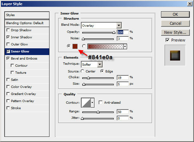194x142 pixels.
Task: Click the OK button
Action: 175,14
